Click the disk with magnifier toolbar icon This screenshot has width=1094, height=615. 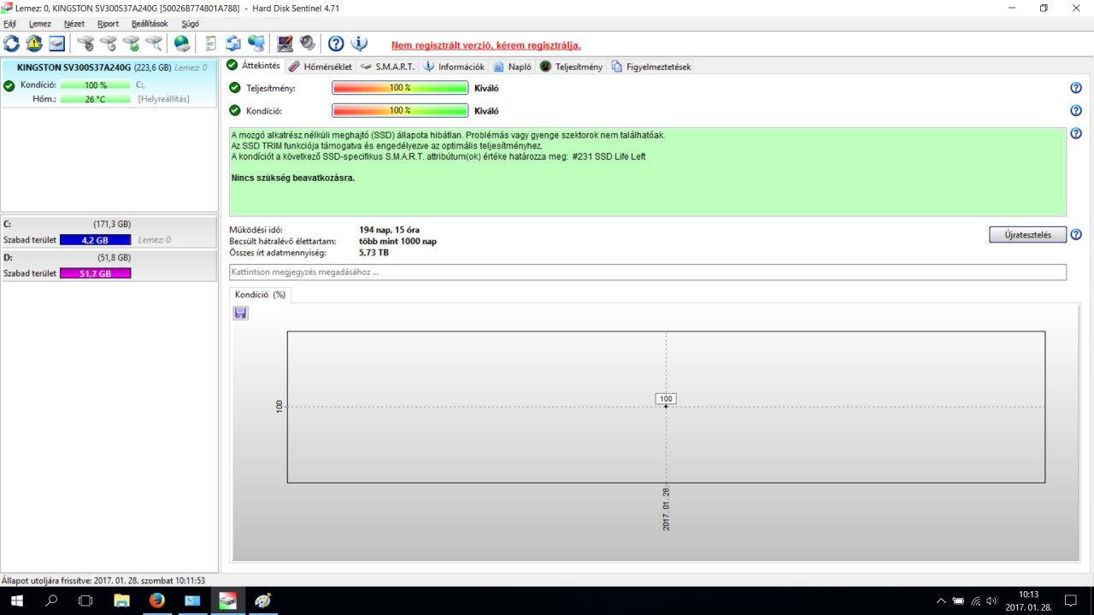click(x=154, y=43)
